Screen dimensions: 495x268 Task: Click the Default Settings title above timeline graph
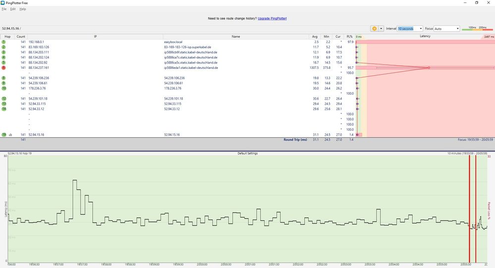248,154
